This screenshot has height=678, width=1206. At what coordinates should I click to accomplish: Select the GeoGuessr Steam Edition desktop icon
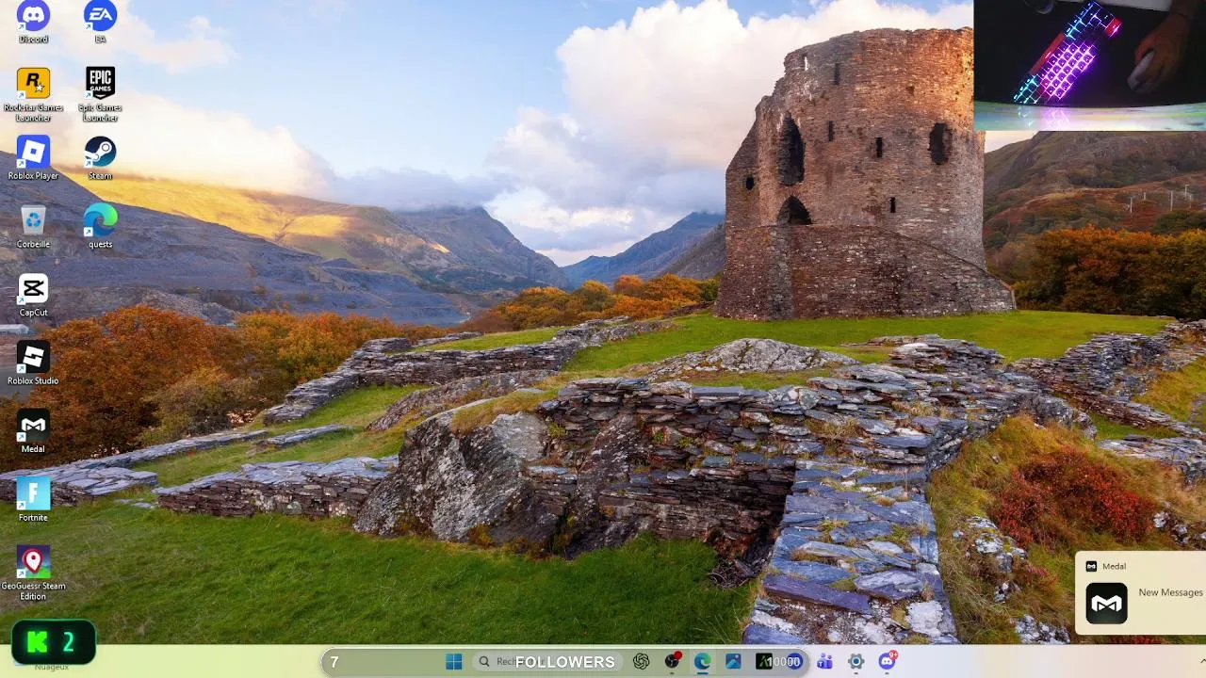click(33, 573)
